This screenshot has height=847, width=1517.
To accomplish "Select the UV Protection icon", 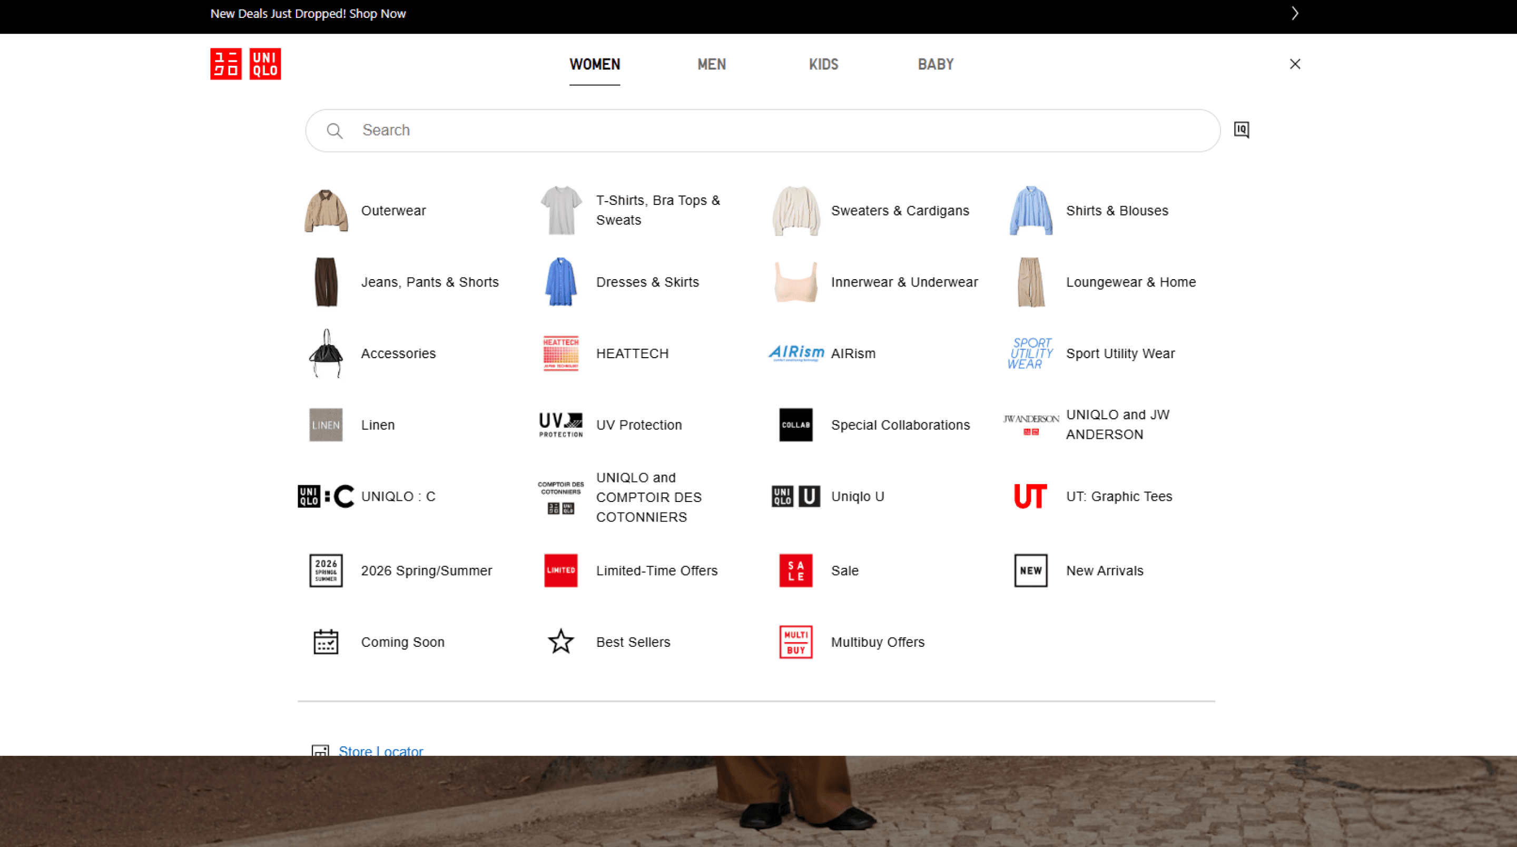I will pos(560,425).
